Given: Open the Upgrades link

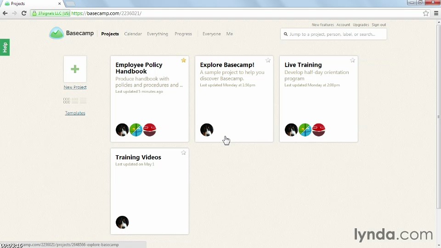Looking at the screenshot, I should click(x=361, y=25).
